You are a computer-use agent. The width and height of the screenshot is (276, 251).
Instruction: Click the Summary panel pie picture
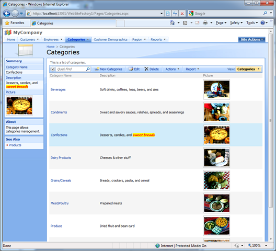coord(19,106)
